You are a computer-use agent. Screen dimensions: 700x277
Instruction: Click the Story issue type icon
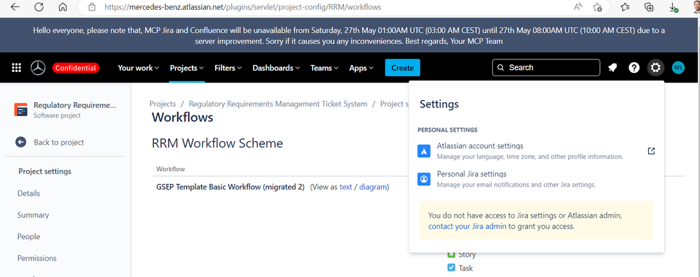coord(451,255)
